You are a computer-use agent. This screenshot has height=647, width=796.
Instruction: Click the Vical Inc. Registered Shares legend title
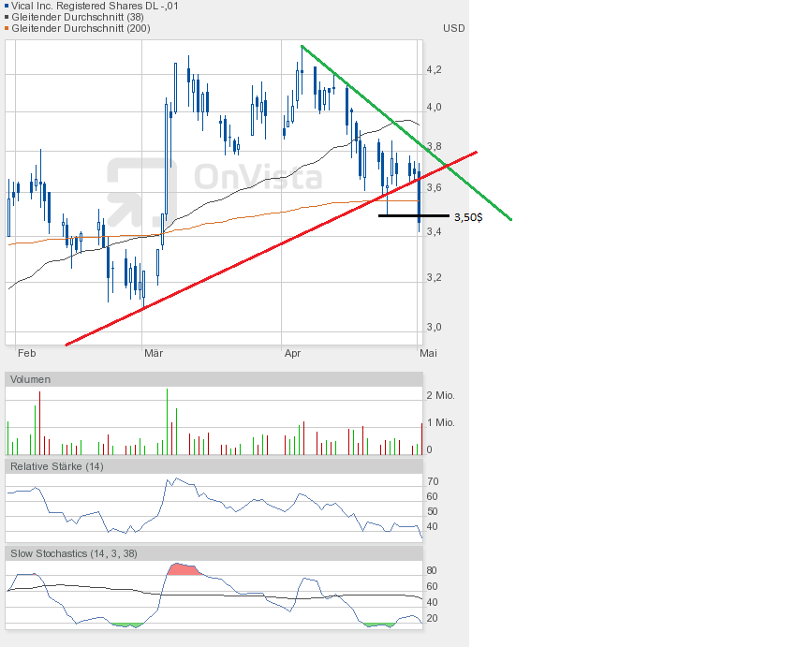coord(95,7)
